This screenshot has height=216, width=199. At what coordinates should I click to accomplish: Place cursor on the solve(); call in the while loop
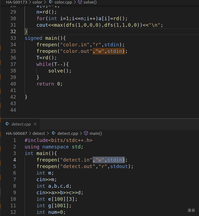pos(60,71)
